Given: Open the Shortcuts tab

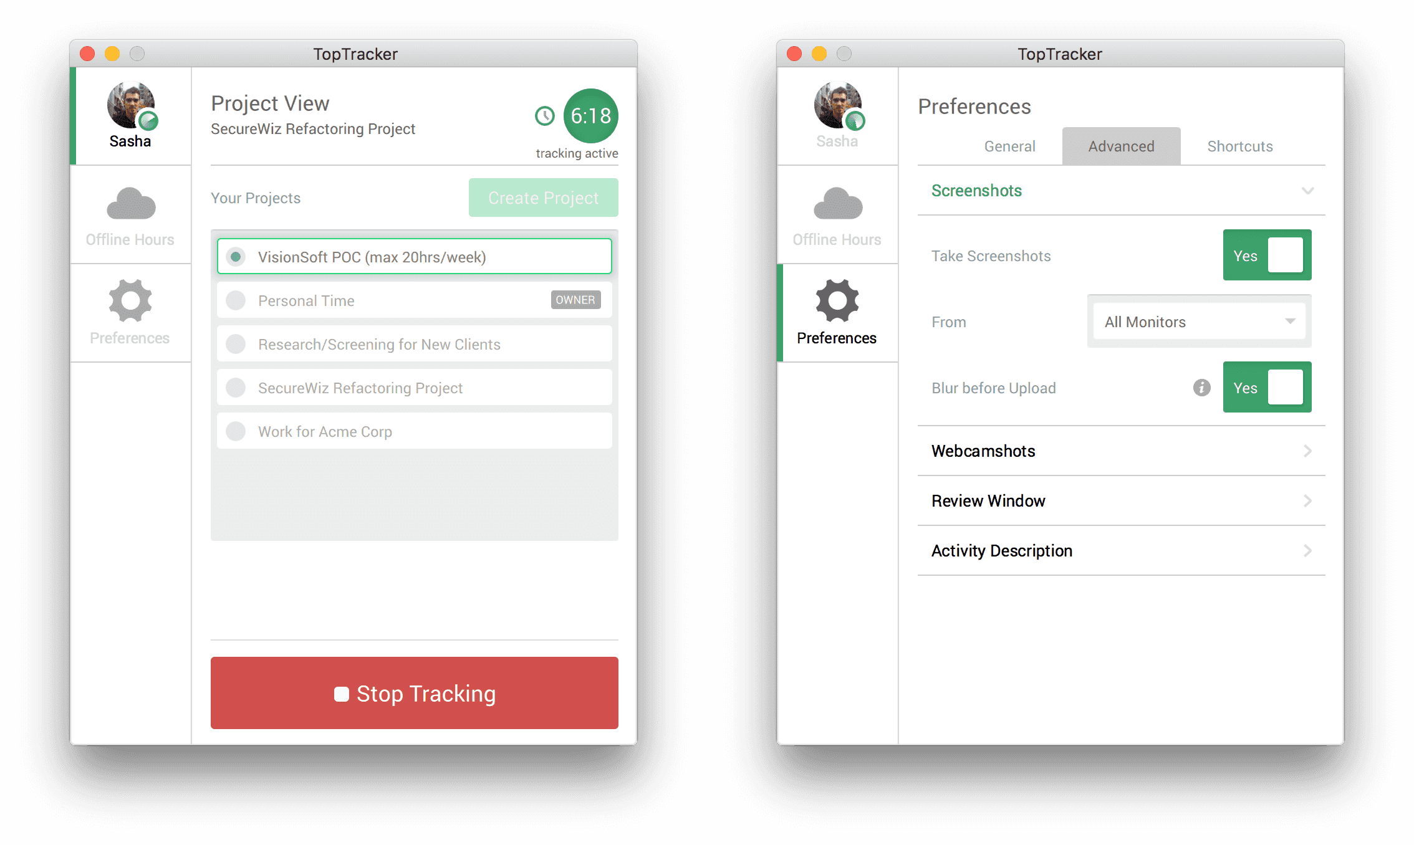Looking at the screenshot, I should [1239, 146].
